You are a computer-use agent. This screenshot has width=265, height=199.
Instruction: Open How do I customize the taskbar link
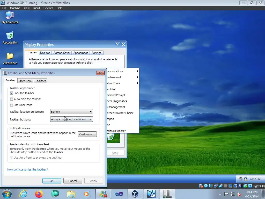27,169
